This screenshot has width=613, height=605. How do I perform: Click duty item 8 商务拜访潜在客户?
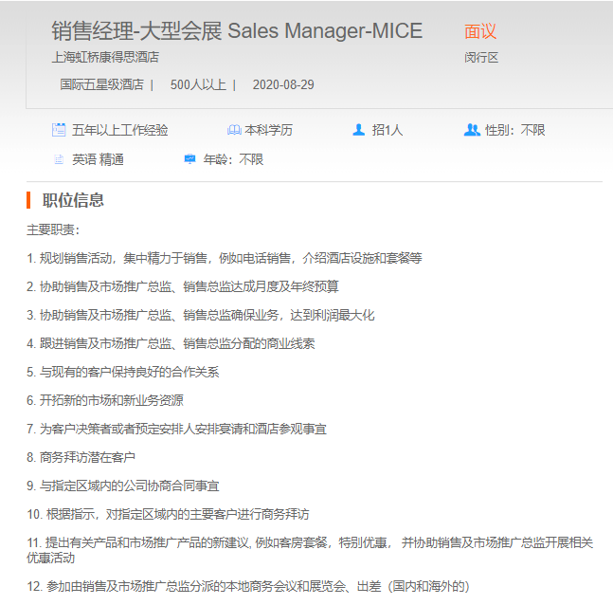coord(81,457)
